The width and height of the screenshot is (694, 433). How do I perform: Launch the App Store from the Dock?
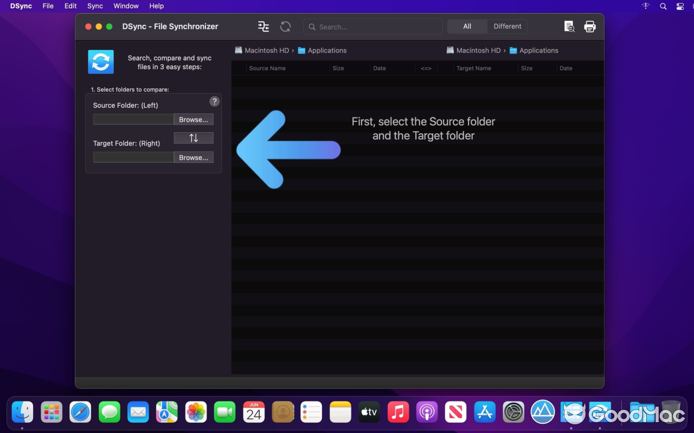[x=485, y=412]
